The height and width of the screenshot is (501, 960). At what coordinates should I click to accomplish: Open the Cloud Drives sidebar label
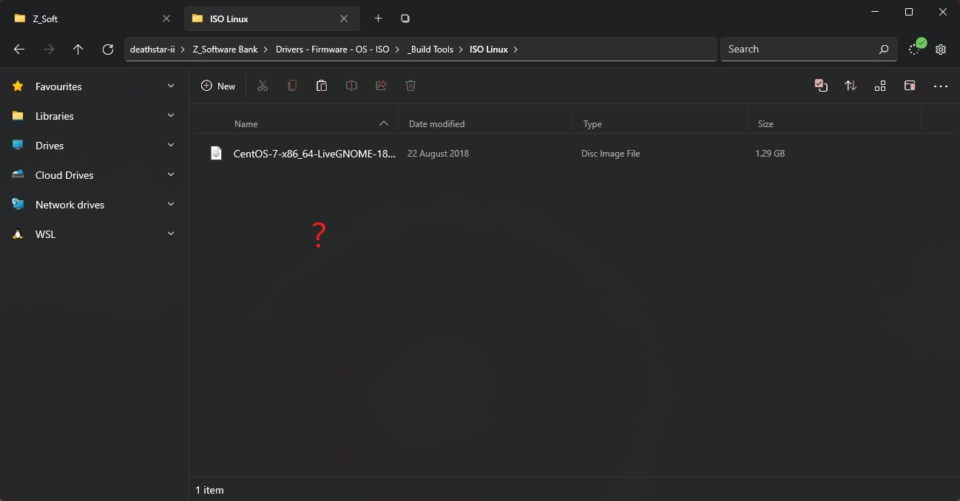pos(64,175)
